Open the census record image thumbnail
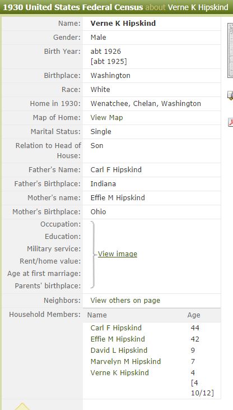 [x=230, y=50]
